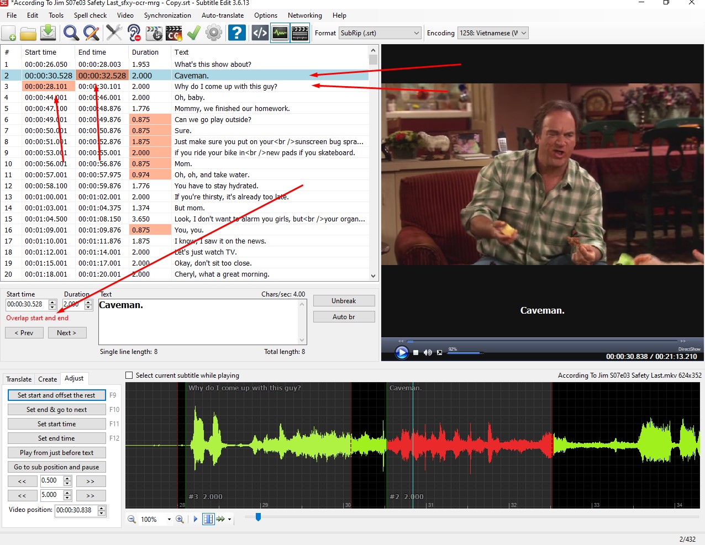Screen dimensions: 705x545
Task: Launch Visual sync from the toolbar
Action: (154, 33)
